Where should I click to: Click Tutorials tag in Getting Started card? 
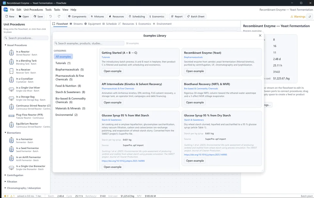click(106, 57)
